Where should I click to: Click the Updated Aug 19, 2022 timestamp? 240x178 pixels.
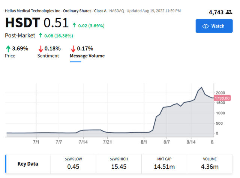(153, 11)
